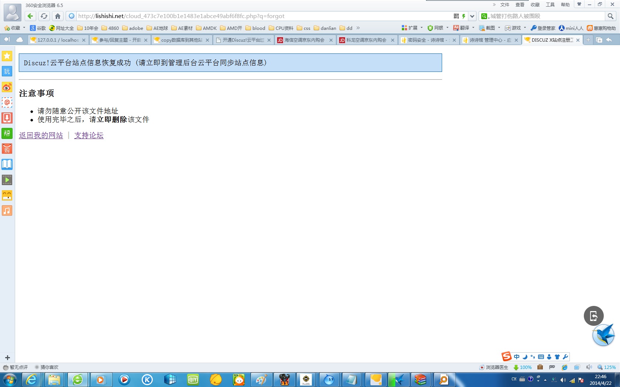Switch to the 127.0.0.1 / localhost tab

pyautogui.click(x=58, y=40)
